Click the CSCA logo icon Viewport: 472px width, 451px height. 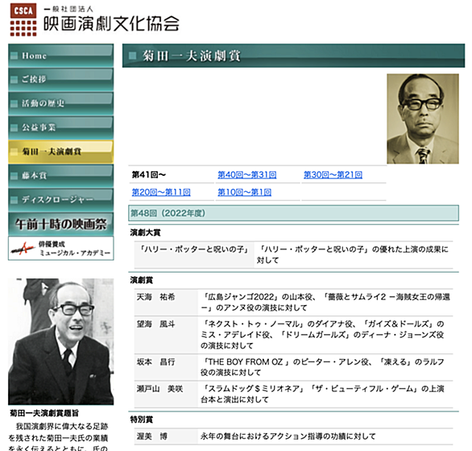(x=23, y=20)
